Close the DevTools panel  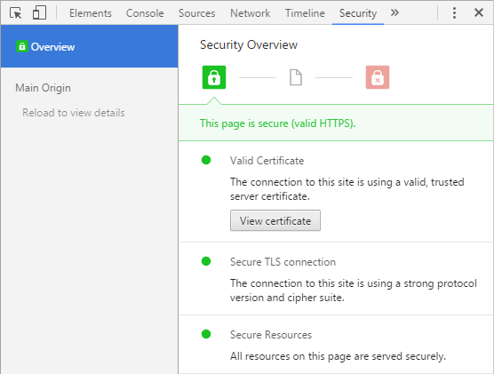coord(479,13)
